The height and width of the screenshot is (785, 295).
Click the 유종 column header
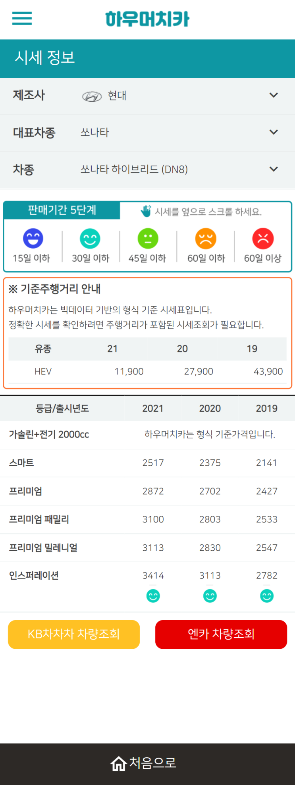pyautogui.click(x=43, y=349)
